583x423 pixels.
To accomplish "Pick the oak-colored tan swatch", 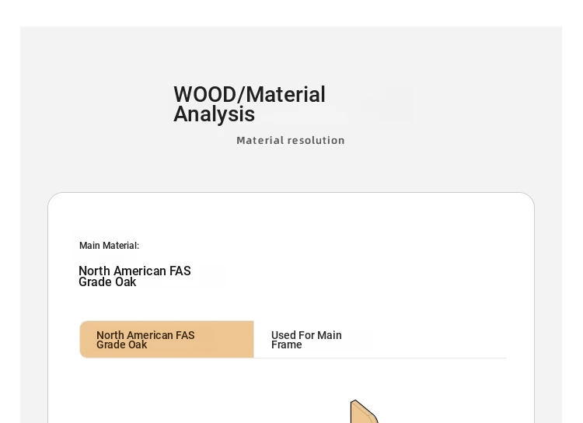I will 166,339.
